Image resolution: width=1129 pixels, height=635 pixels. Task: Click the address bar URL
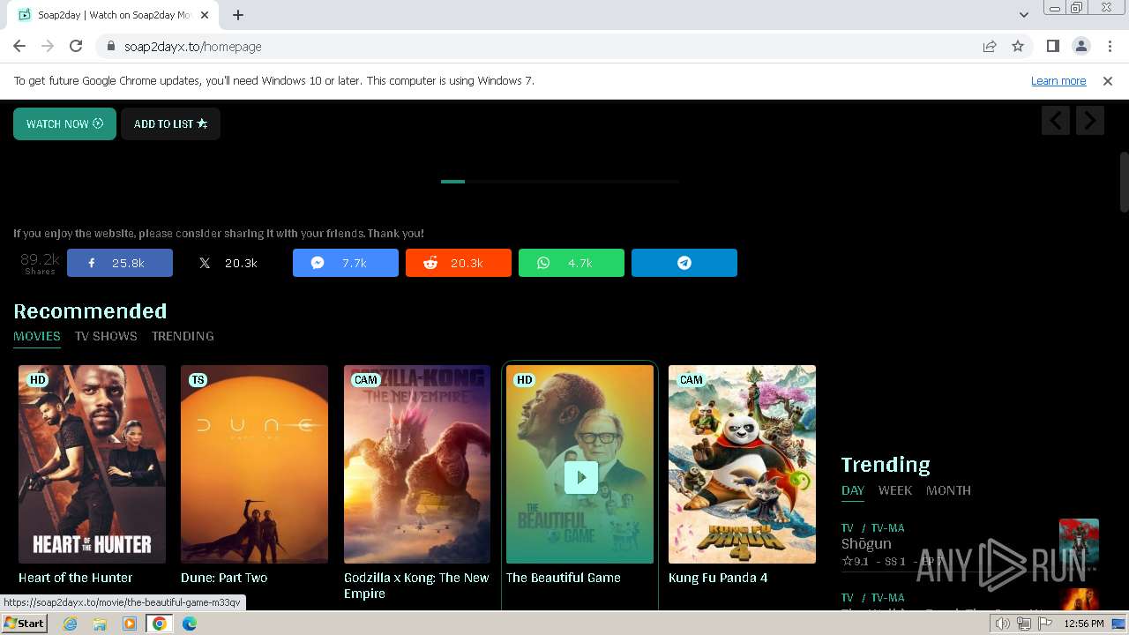point(192,46)
